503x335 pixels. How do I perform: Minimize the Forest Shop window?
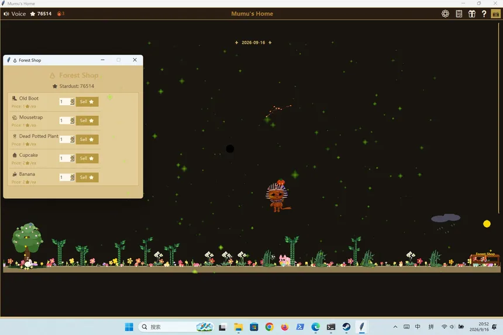tap(103, 60)
